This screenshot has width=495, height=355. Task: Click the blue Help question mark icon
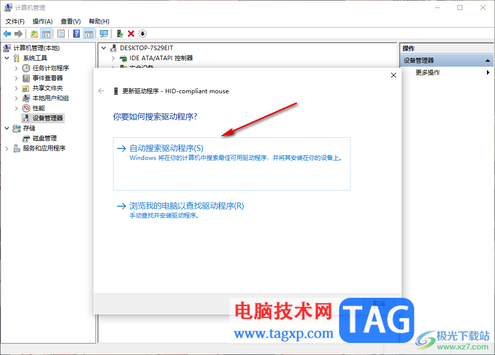(76, 34)
